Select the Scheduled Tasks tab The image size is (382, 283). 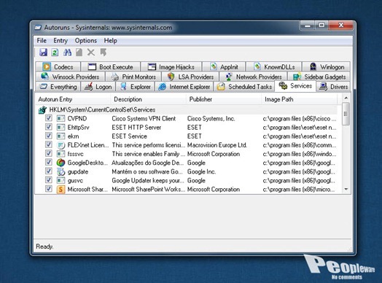point(244,87)
